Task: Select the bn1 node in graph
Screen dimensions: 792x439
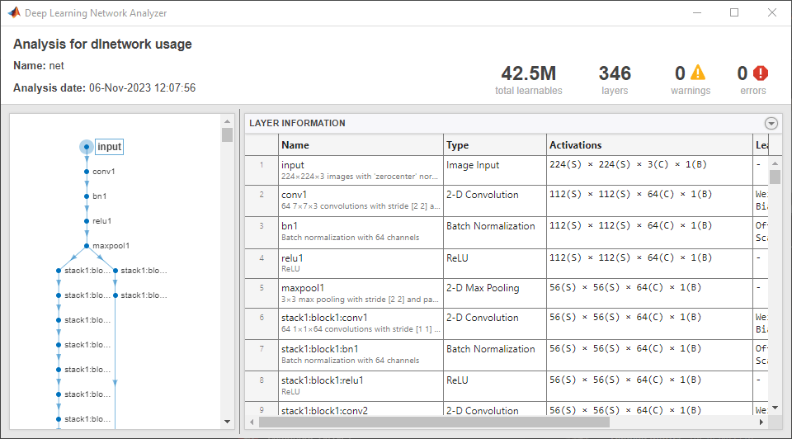Action: (87, 196)
